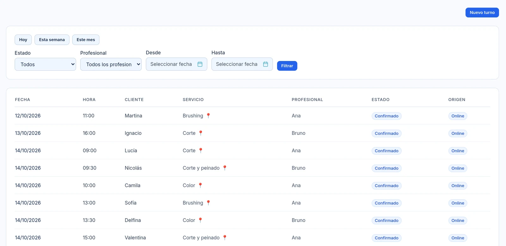Click the ORIGEN column header
This screenshot has width=506, height=246.
pos(457,99)
